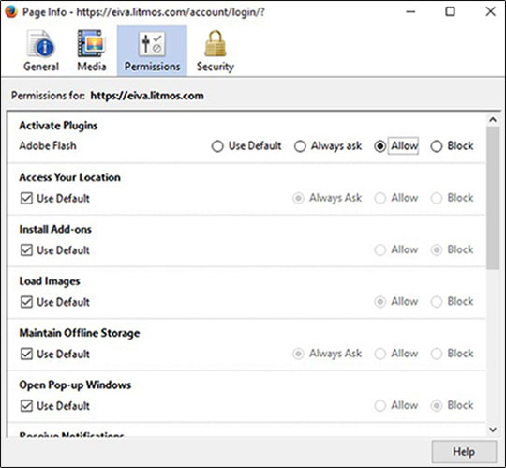Select Use Default for Adobe Flash
The width and height of the screenshot is (506, 468).
click(x=217, y=146)
